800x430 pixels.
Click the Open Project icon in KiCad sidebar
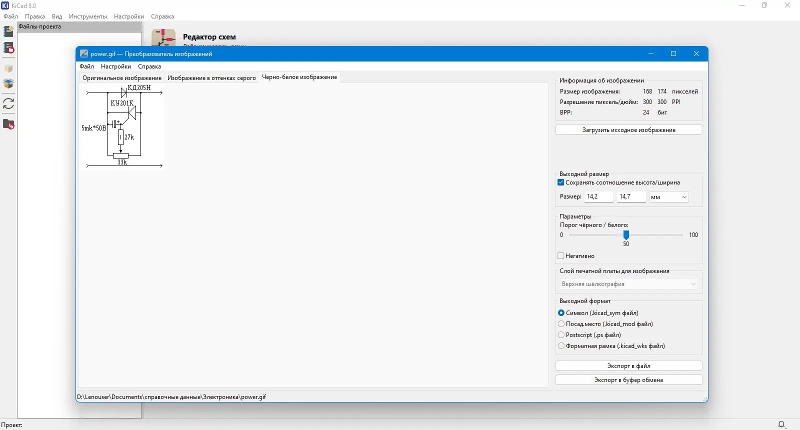(8, 48)
